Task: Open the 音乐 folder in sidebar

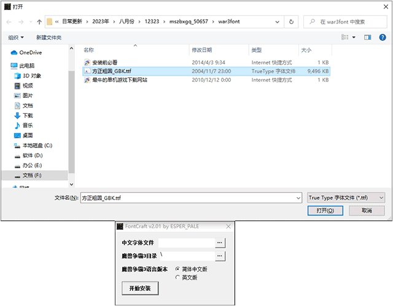Action: coord(23,125)
